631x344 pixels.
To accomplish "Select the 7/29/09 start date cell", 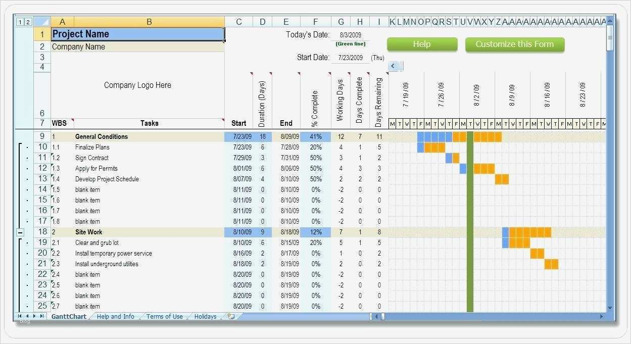I will point(239,158).
